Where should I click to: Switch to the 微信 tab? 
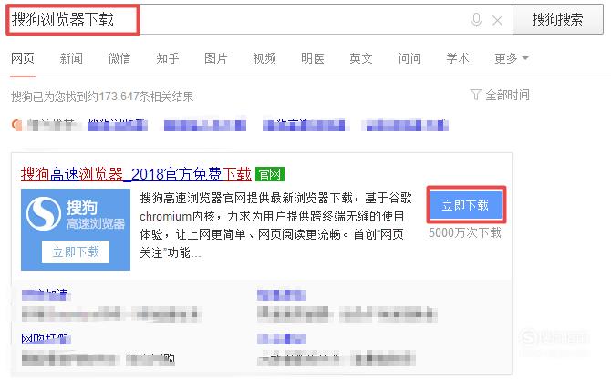(x=119, y=58)
